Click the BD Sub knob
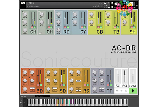The height and width of the screenshot is (107, 158). [x=32, y=72]
